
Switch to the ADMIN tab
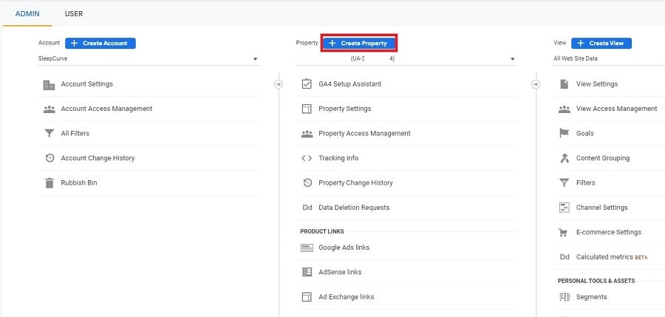[27, 14]
